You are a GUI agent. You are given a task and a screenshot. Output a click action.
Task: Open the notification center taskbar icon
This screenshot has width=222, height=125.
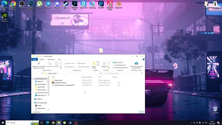pyautogui.click(x=218, y=123)
